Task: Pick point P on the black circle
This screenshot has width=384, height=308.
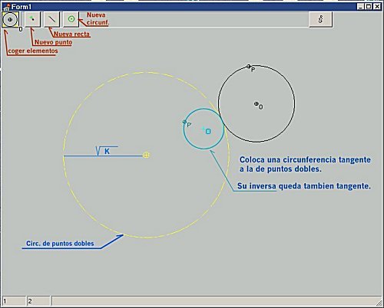Action: (x=249, y=67)
